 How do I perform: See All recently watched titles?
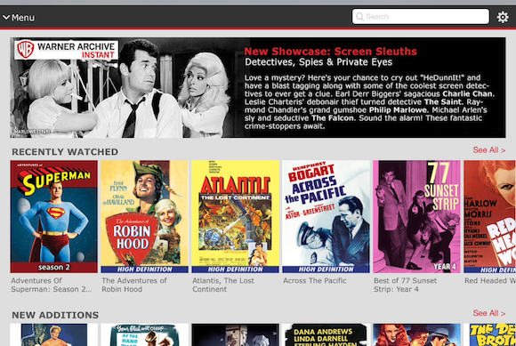coord(488,150)
